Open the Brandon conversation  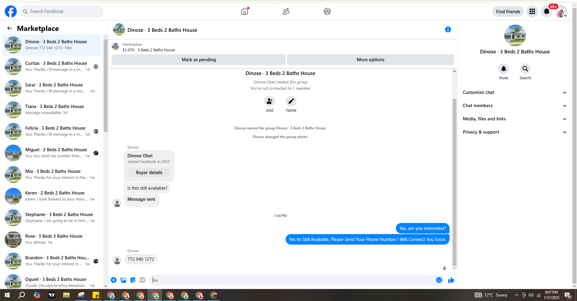[52, 261]
